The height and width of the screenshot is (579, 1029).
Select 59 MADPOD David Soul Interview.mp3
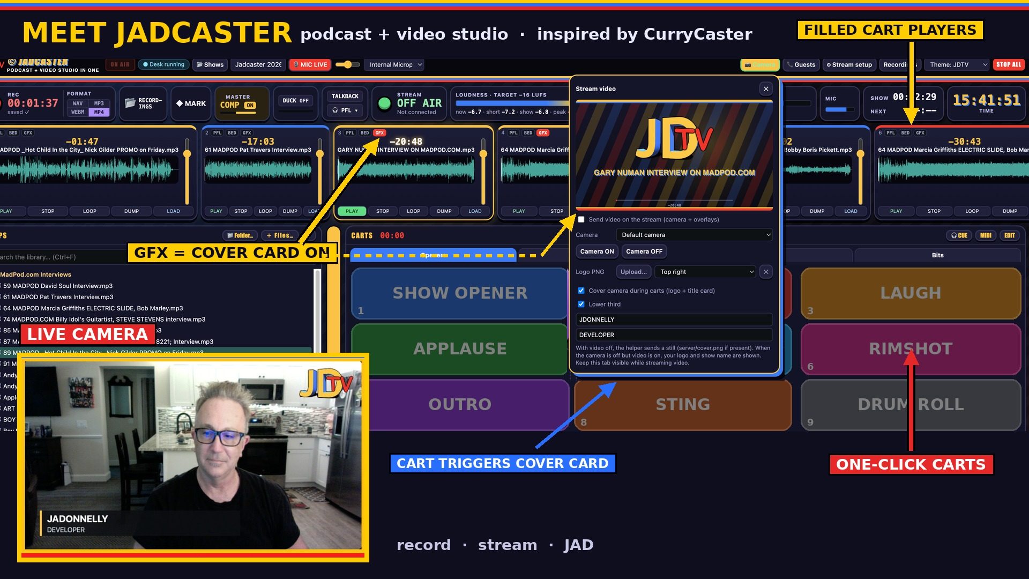[58, 286]
